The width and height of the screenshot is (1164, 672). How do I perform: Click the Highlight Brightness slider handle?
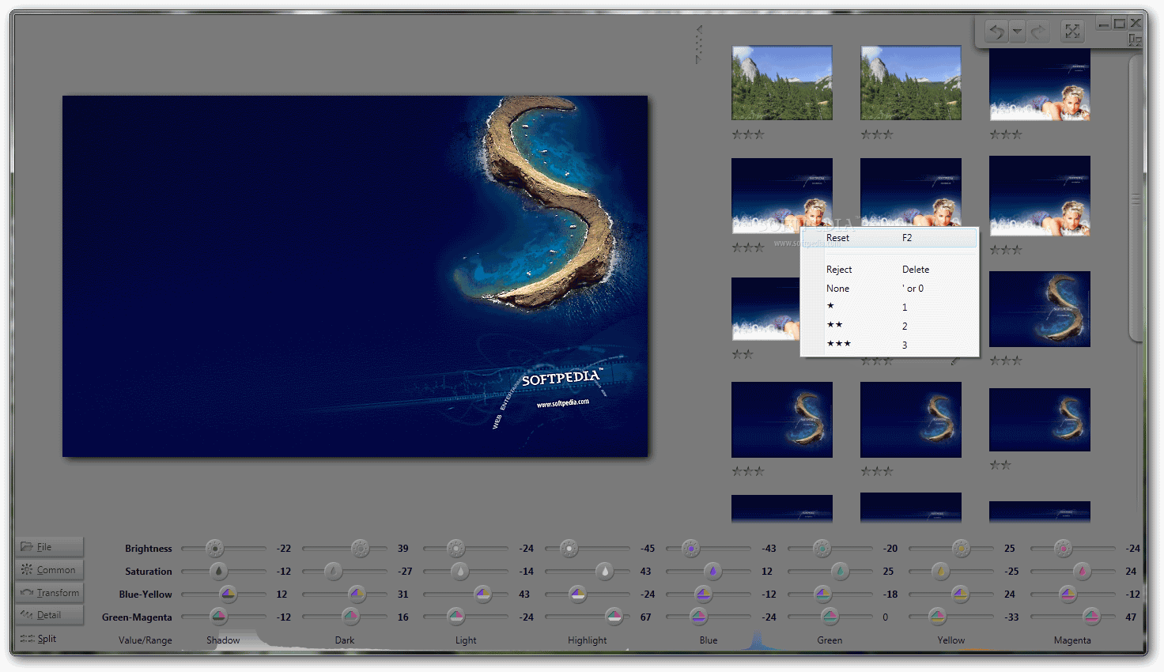pyautogui.click(x=569, y=548)
